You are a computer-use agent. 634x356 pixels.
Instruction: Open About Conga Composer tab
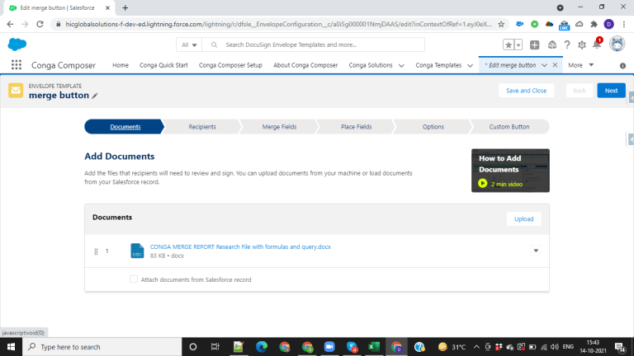[x=305, y=65]
